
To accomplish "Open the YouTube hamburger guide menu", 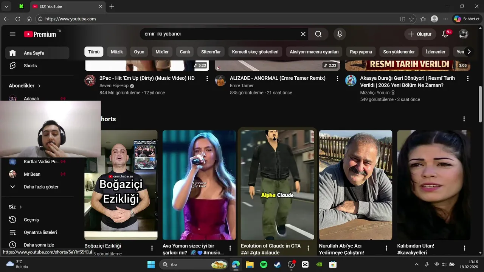I will tap(12, 34).
